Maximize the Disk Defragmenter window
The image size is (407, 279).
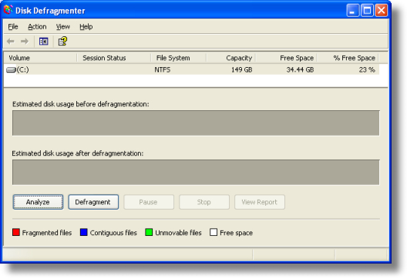(x=367, y=11)
